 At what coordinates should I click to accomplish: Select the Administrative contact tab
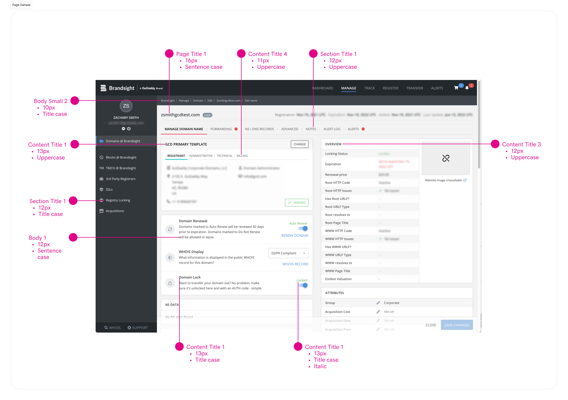(x=201, y=156)
